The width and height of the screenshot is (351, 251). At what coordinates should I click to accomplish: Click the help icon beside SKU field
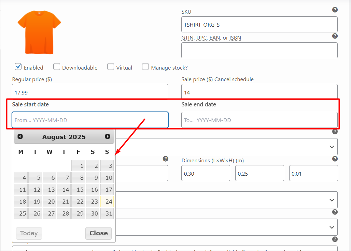(x=335, y=10)
